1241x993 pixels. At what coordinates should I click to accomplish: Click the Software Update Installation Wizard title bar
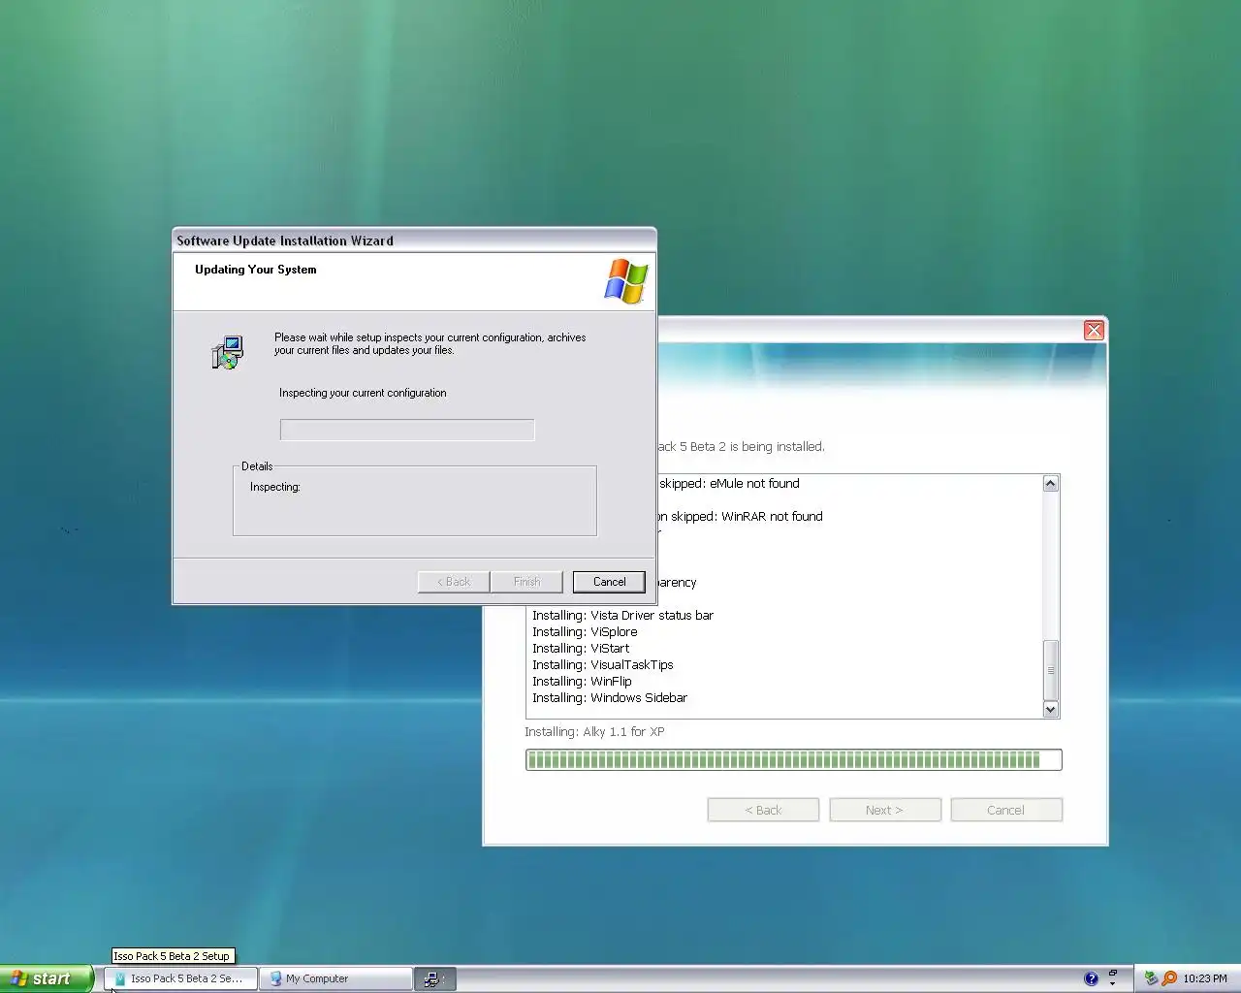414,240
